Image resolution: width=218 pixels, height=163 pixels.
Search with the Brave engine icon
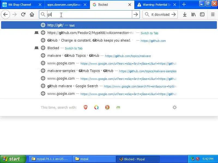pos(86,107)
